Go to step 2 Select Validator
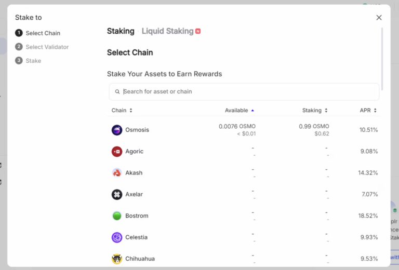 pyautogui.click(x=47, y=47)
